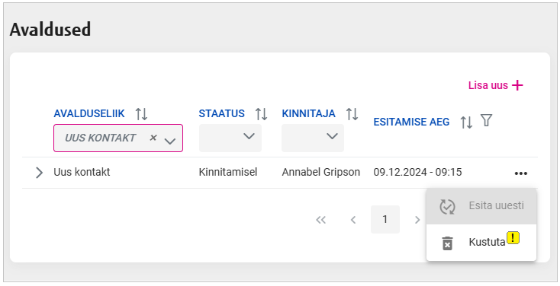Click the Staatus column header
Screen dimensions: 560x286
pyautogui.click(x=221, y=113)
